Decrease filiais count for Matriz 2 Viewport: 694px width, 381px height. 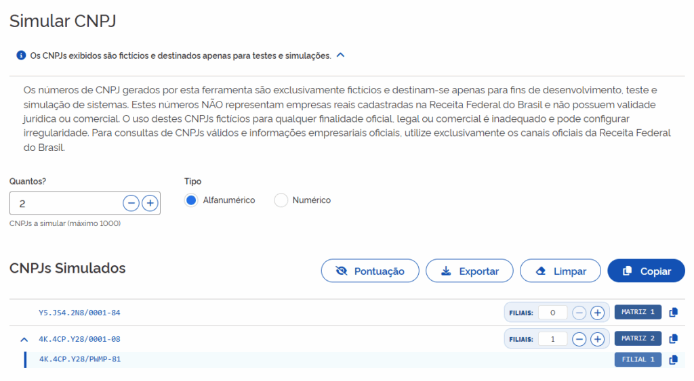pos(579,339)
